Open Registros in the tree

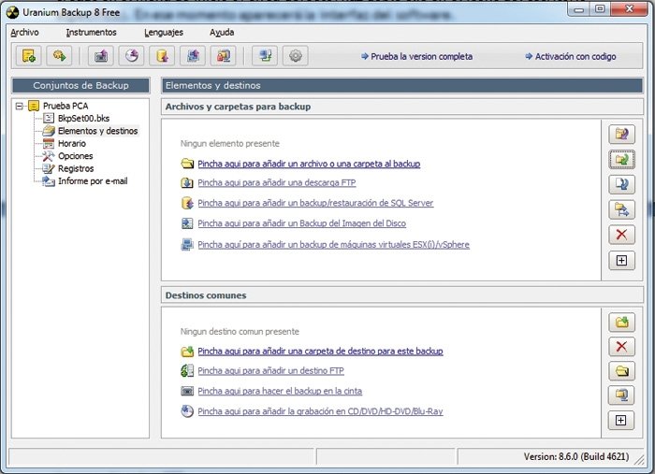point(76,168)
